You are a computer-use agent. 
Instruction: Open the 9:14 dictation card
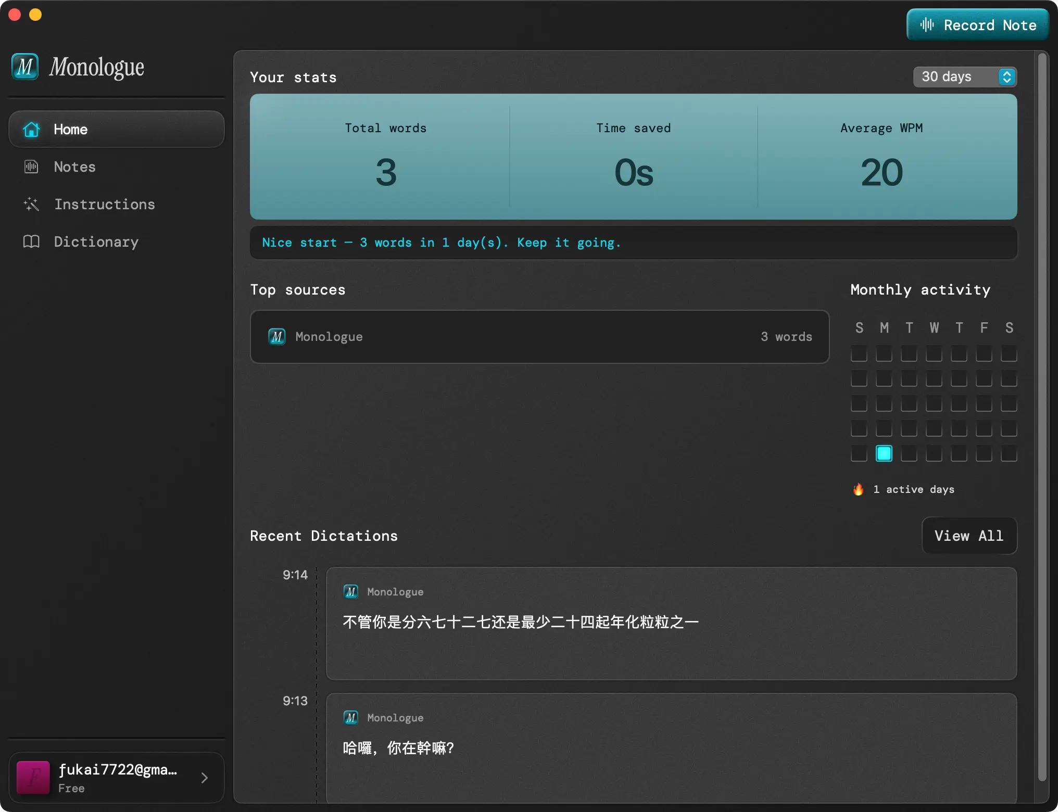(x=671, y=624)
